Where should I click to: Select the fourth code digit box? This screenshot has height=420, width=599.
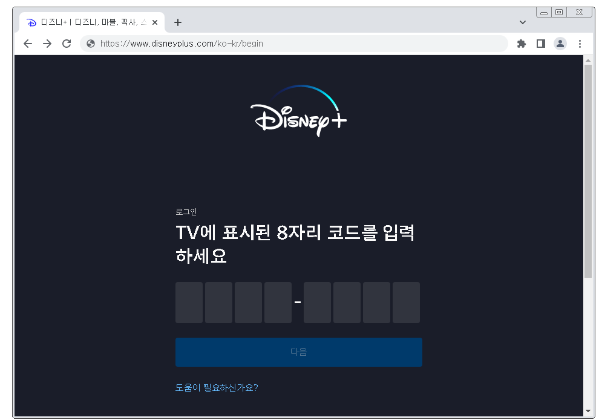tap(278, 303)
